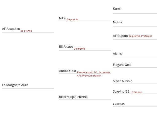157x118 pixels.
Task: Select Czardas in the pedigree
Action: [x=119, y=104]
